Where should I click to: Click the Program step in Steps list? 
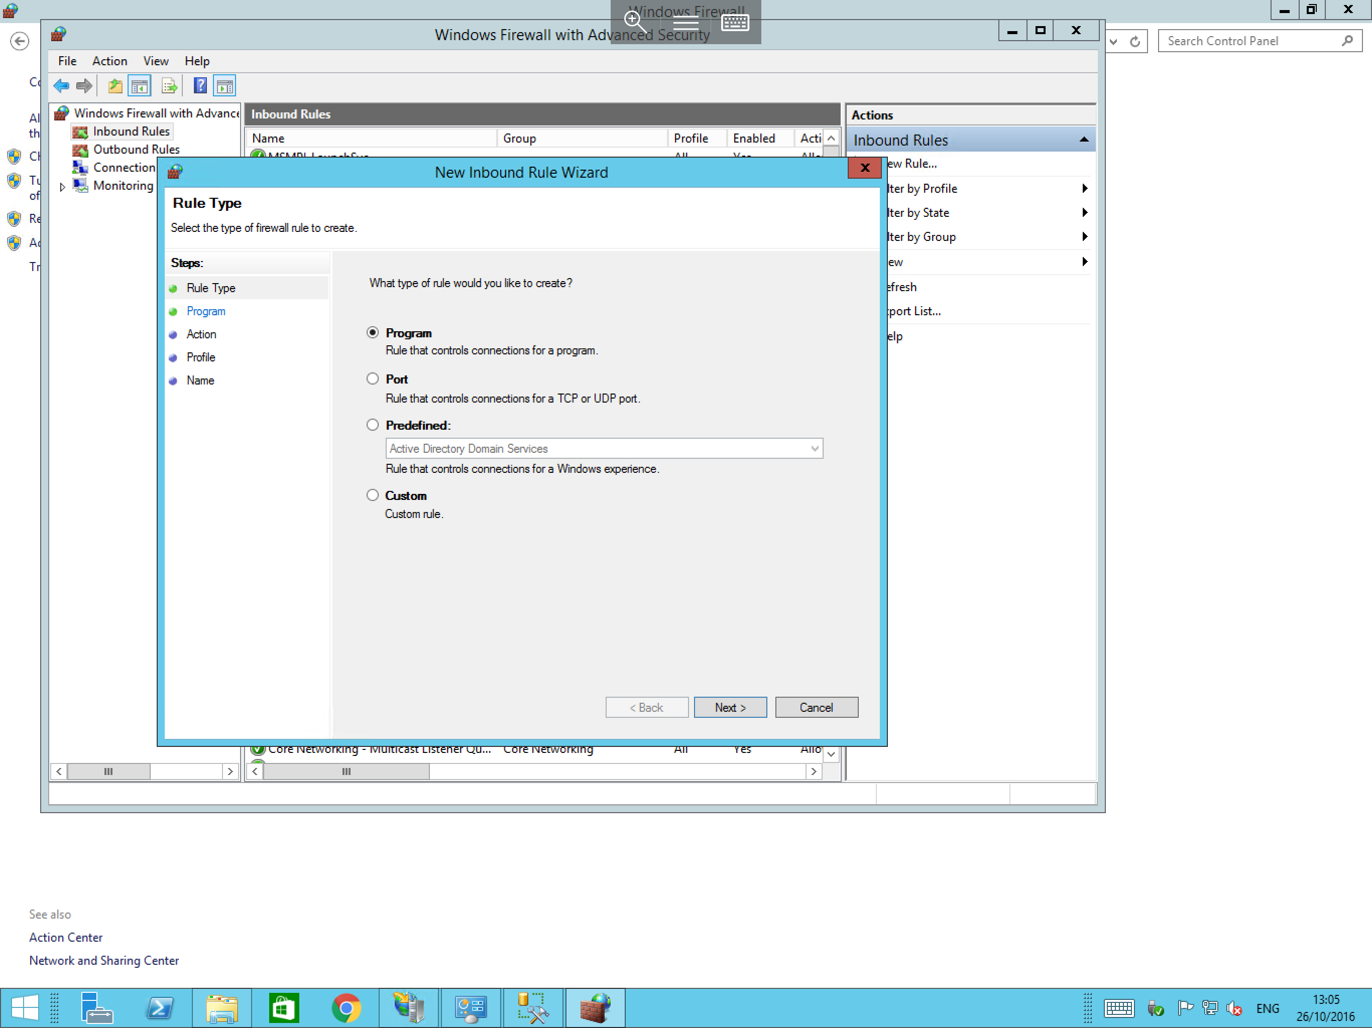tap(206, 311)
